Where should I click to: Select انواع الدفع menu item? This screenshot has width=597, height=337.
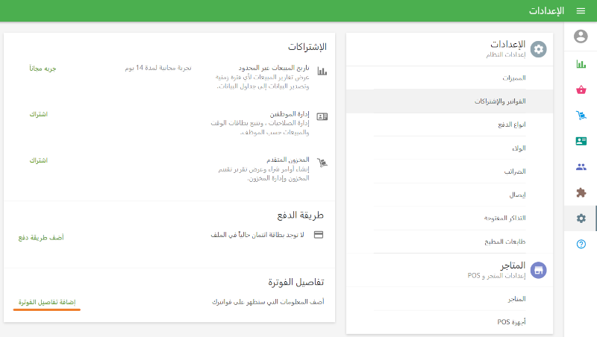450,125
